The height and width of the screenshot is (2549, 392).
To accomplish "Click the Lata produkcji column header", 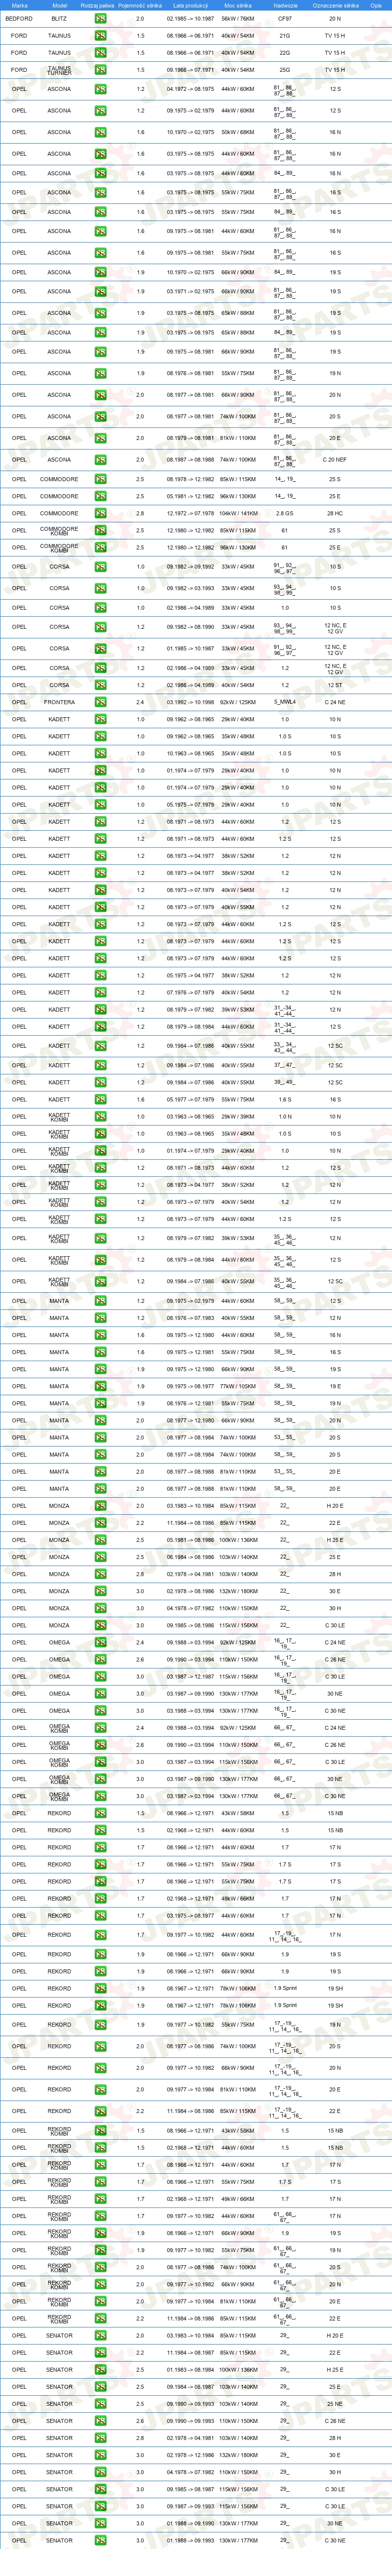I will pyautogui.click(x=189, y=5).
